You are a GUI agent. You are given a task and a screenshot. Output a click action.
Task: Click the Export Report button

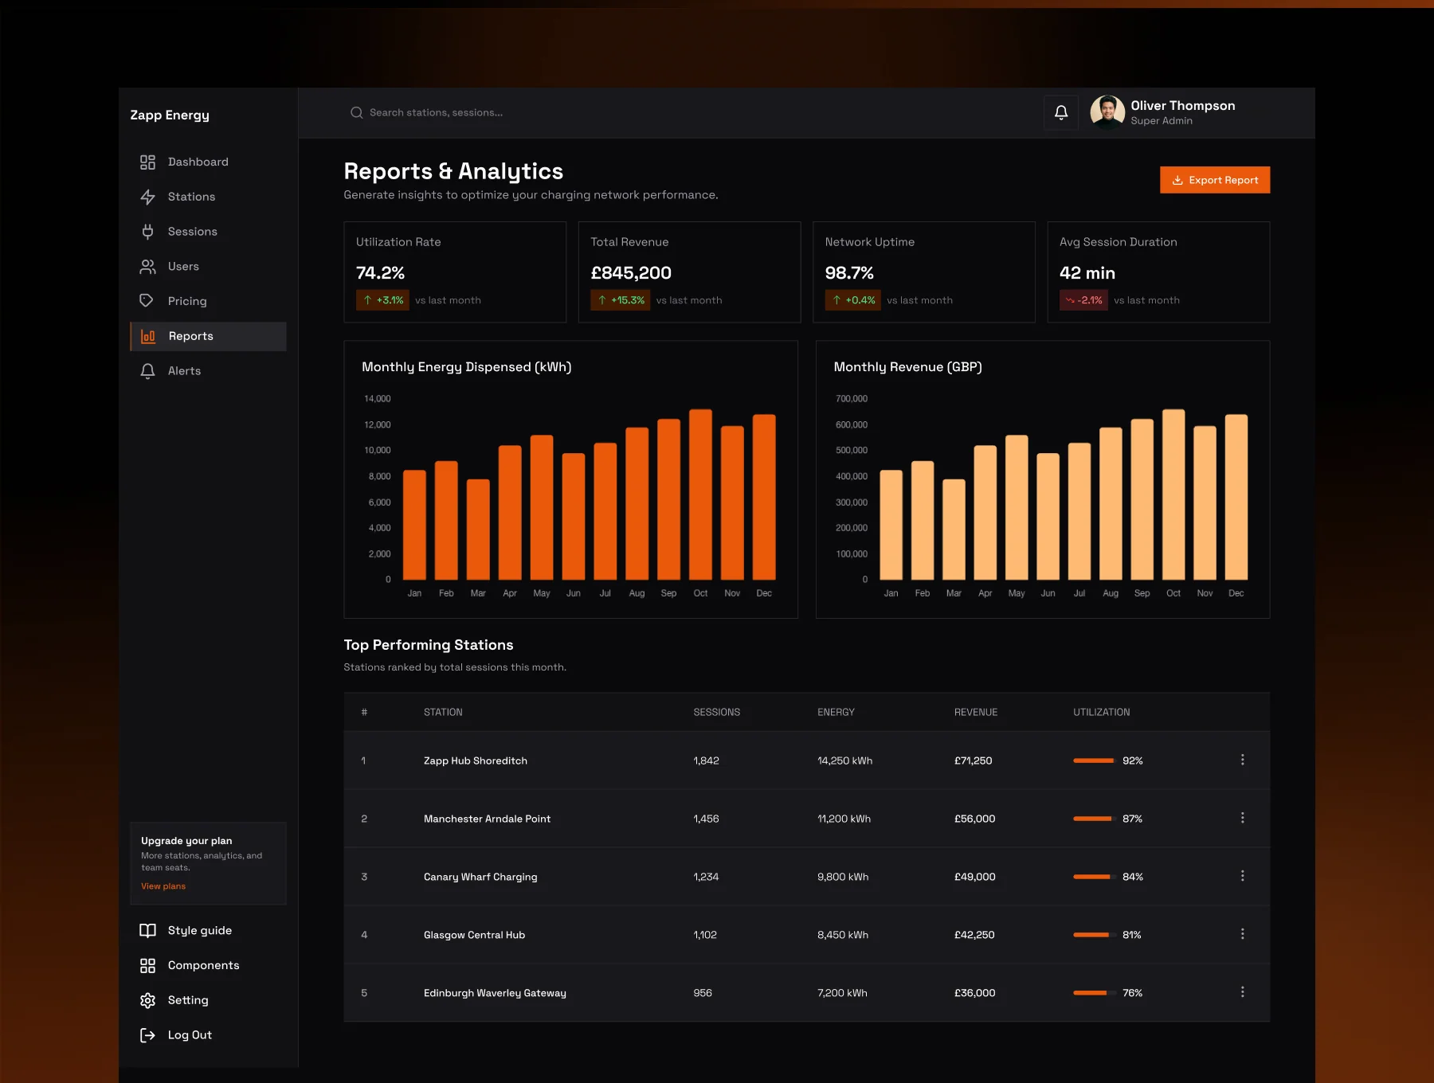[x=1215, y=180]
